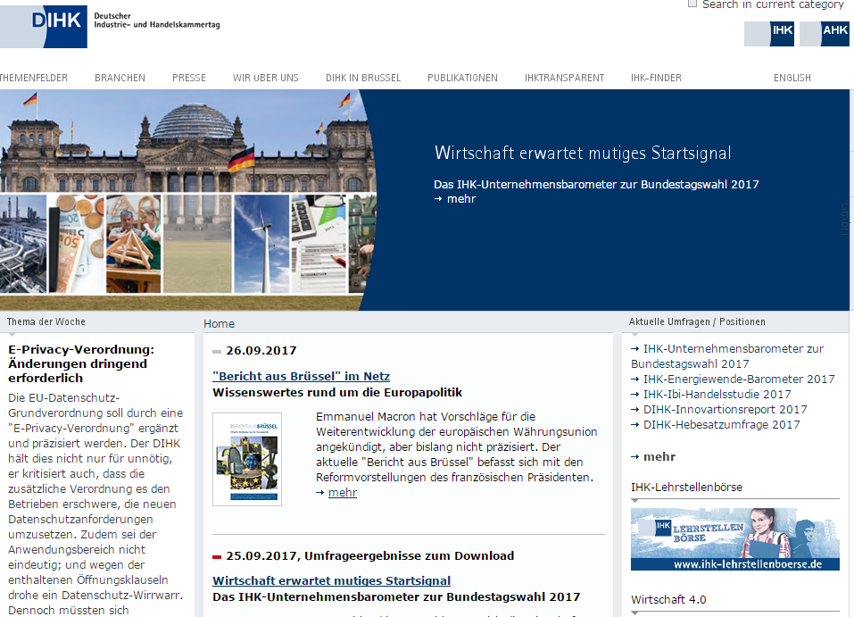Screen dimensions: 854x617
Task: Open the Publikationen menu
Action: 462,78
